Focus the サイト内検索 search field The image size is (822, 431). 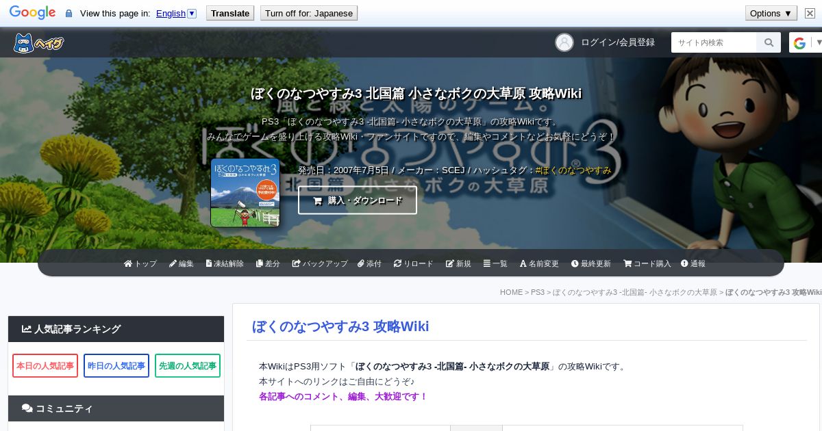pos(714,42)
